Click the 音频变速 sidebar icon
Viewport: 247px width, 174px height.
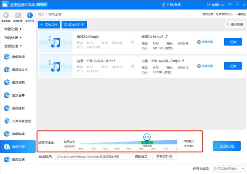click(7, 160)
